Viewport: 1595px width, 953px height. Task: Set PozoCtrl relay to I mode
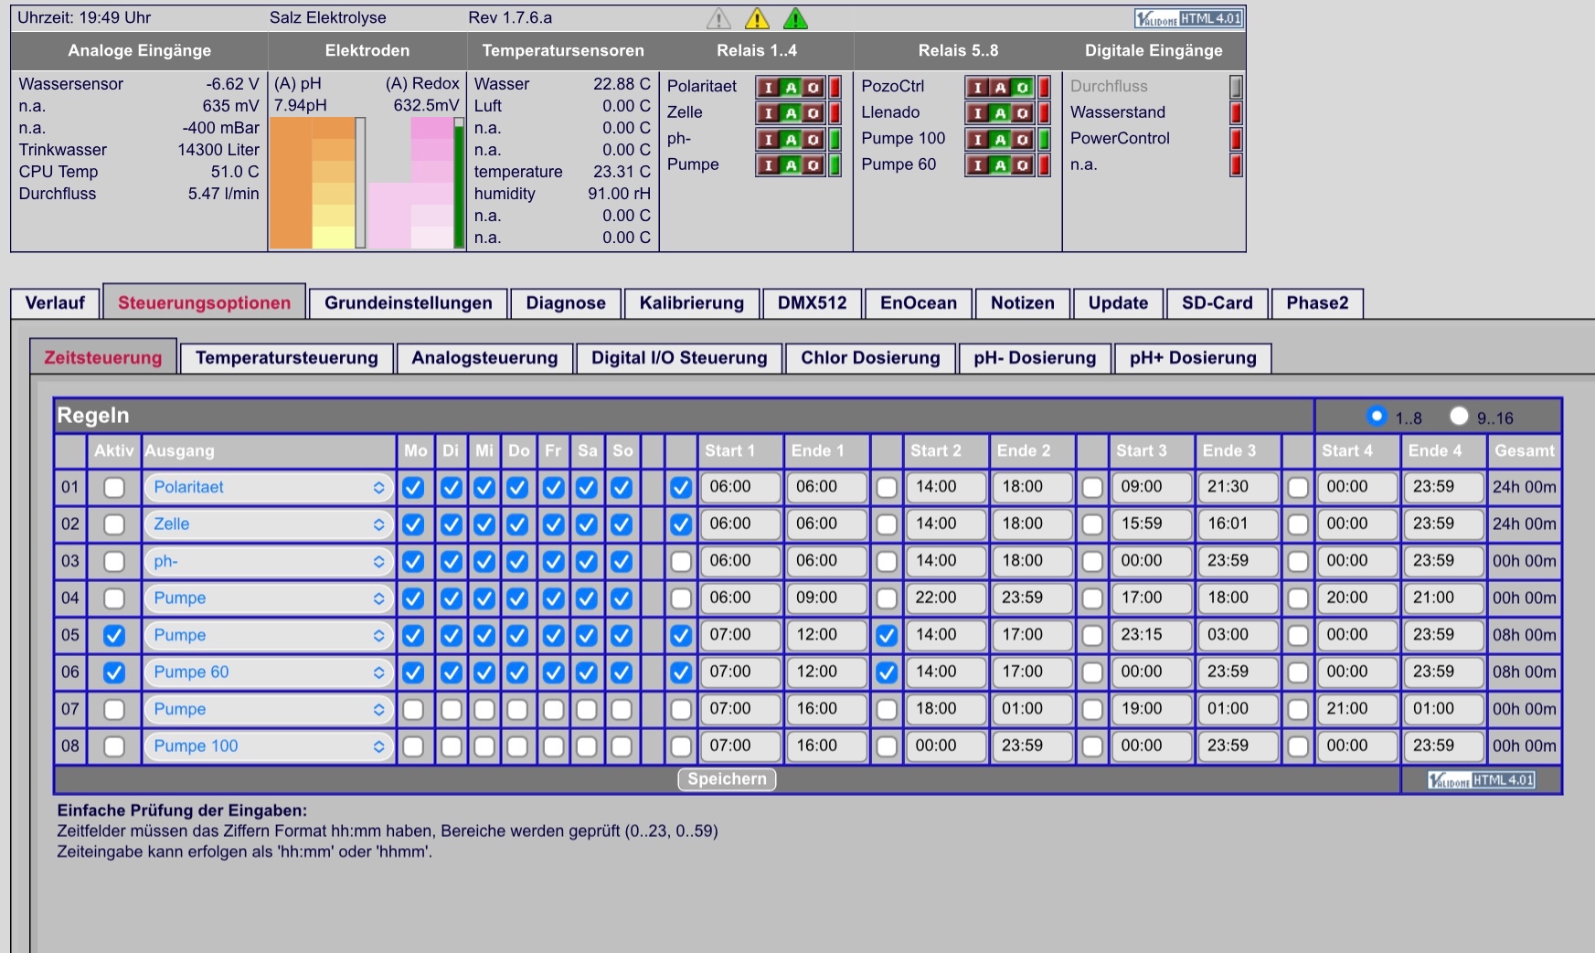click(978, 88)
